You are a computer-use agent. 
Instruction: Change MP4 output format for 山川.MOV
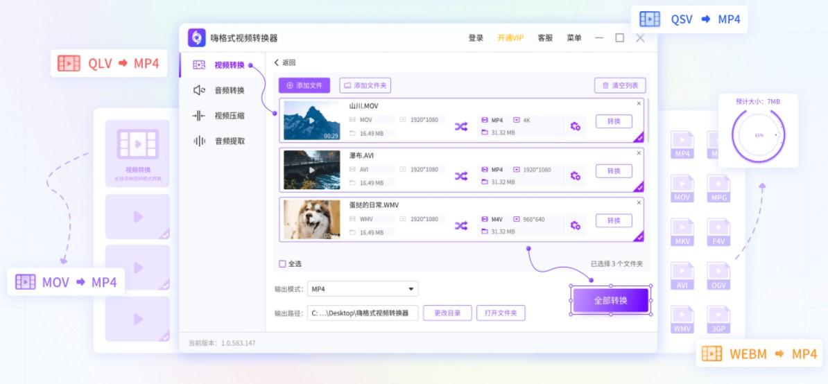(x=492, y=121)
